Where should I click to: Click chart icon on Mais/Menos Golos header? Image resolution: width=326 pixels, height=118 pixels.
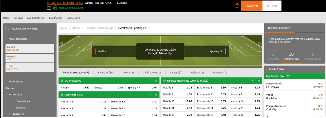pos(150,95)
